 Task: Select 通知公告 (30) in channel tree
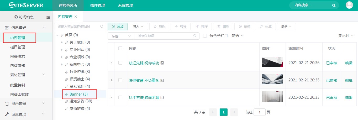(x=81, y=101)
